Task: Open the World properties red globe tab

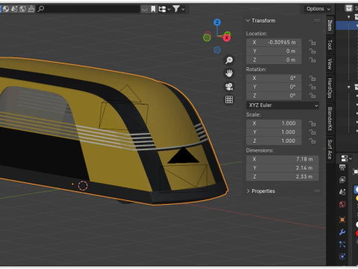Action: click(x=342, y=205)
